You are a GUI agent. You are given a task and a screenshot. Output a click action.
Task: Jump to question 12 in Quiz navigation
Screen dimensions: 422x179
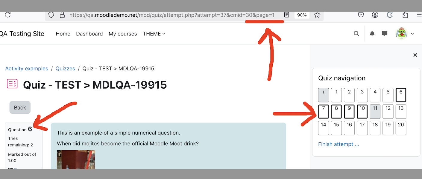coord(388,112)
